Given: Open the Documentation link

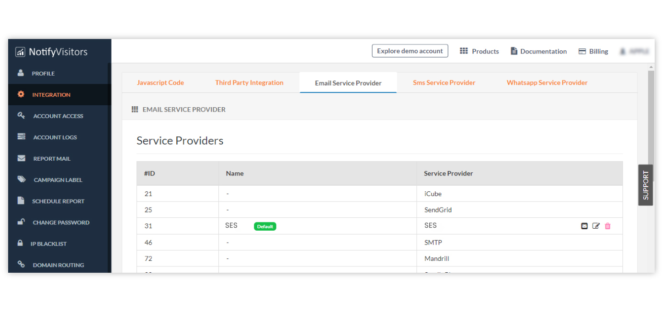Looking at the screenshot, I should click(543, 51).
